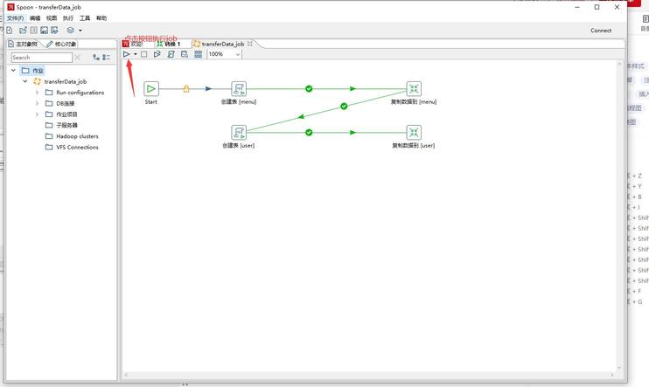This screenshot has width=649, height=387.
Task: Click the Save As toolbar icon
Action: pos(54,31)
